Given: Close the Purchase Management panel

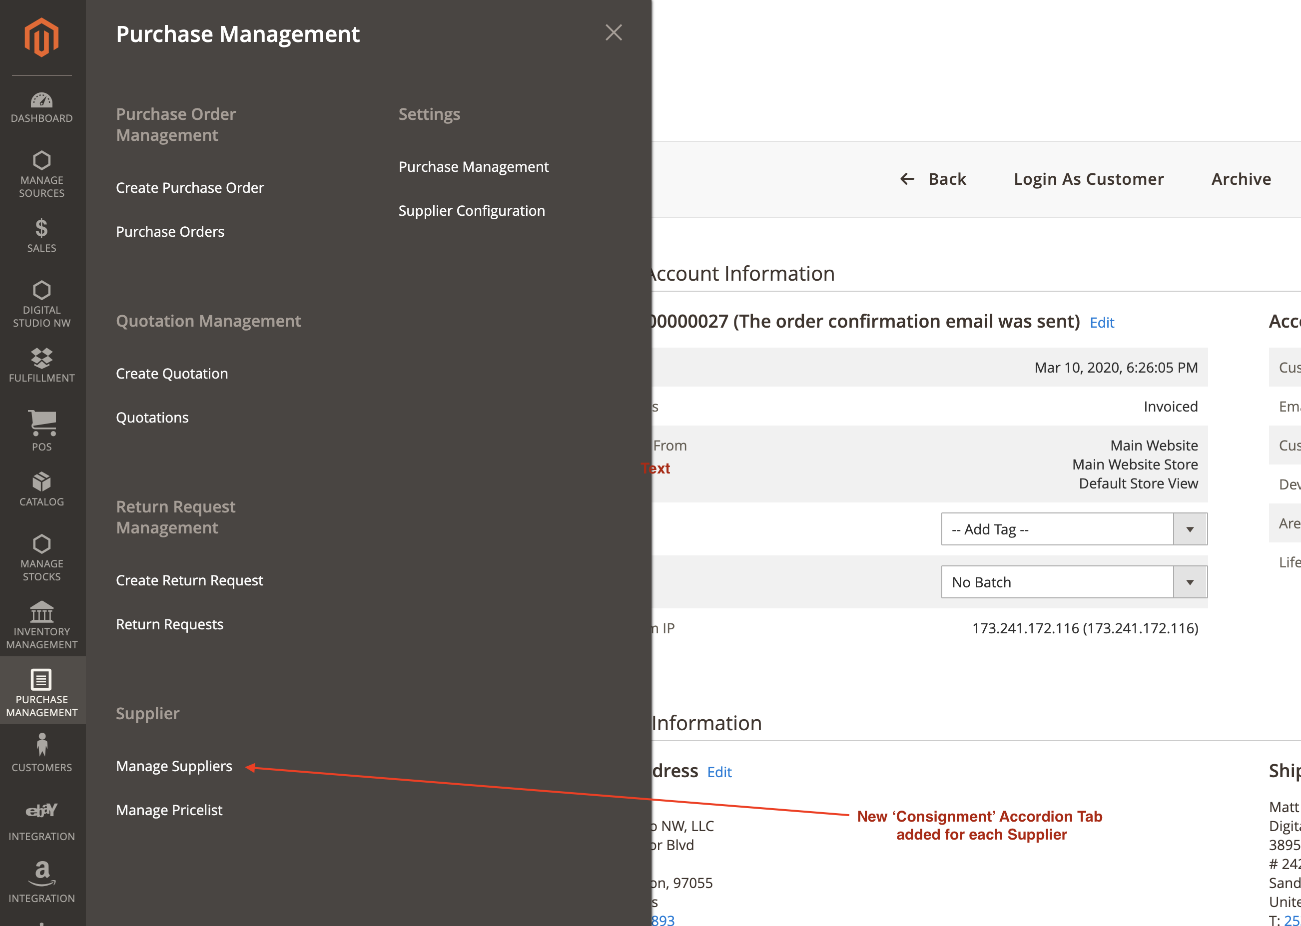Looking at the screenshot, I should (613, 32).
